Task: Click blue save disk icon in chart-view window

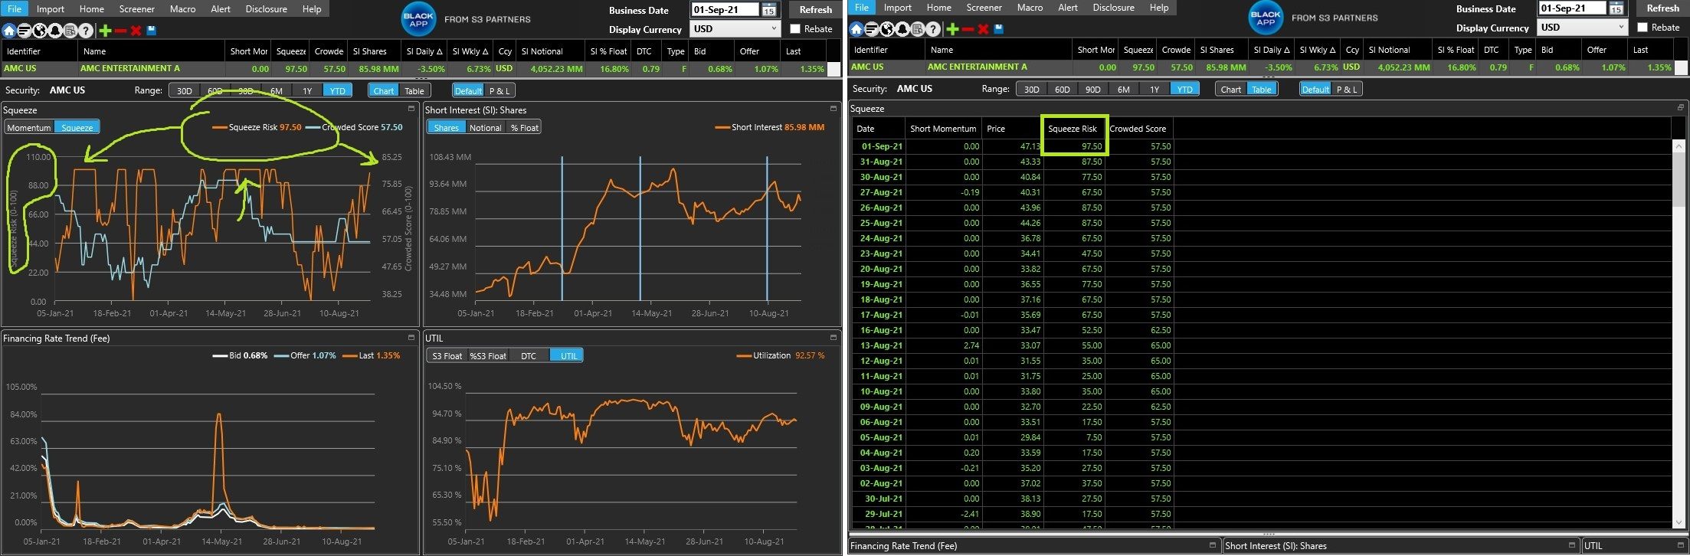Action: [151, 31]
